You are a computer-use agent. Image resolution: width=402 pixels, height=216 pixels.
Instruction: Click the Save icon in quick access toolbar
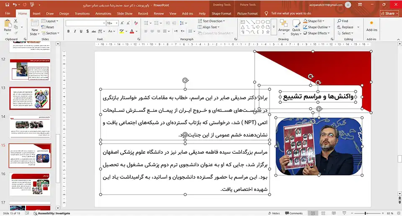(7, 5)
